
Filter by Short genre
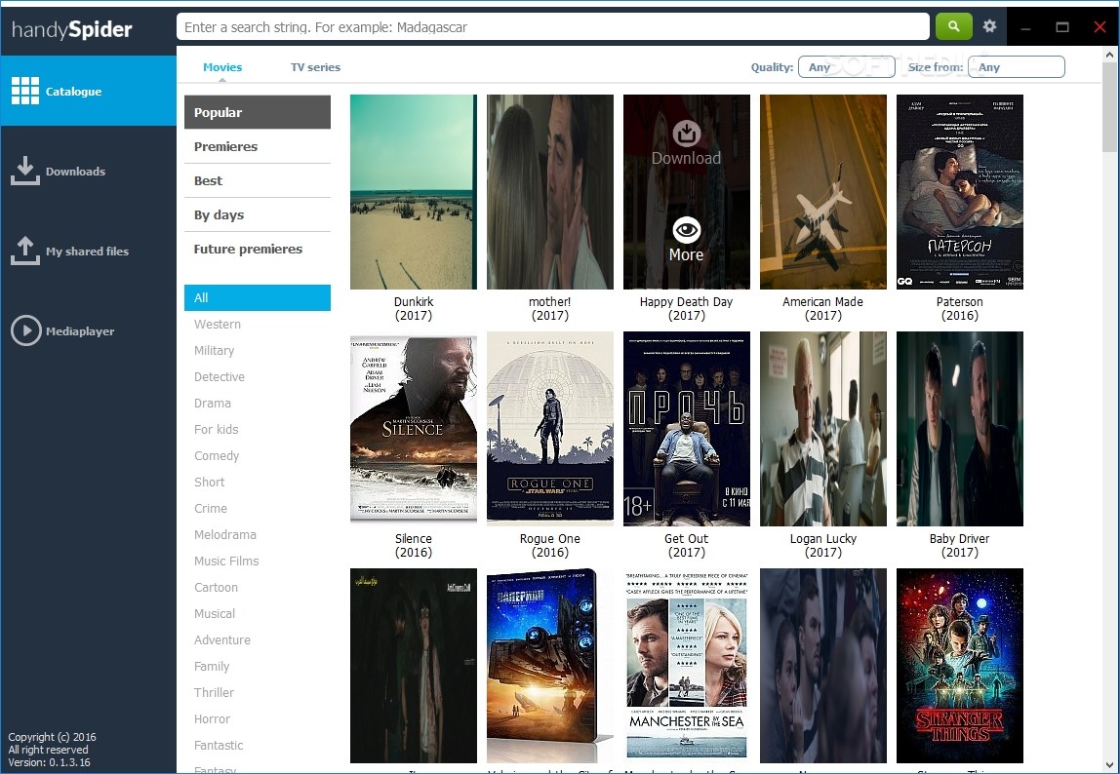(210, 482)
